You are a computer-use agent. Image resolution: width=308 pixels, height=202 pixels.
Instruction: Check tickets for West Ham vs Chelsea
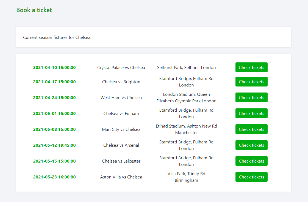(251, 97)
